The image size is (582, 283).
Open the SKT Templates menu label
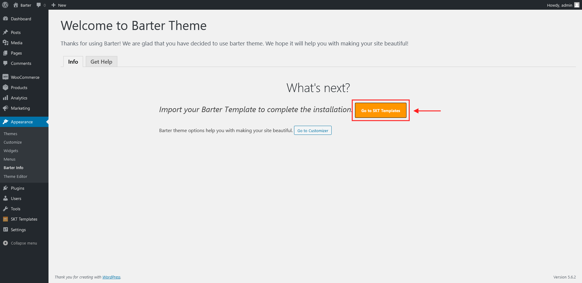24,219
